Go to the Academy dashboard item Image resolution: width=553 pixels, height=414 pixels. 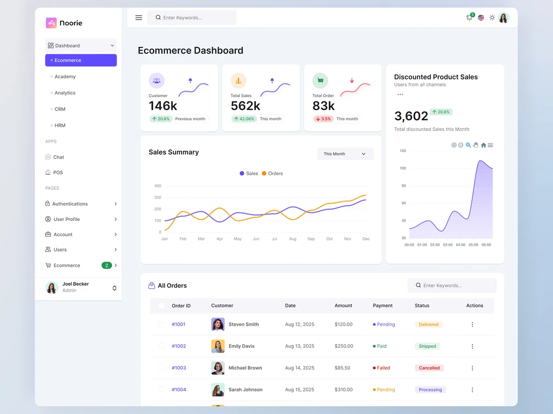pyautogui.click(x=65, y=77)
